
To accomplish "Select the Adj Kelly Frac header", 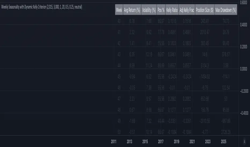I will tap(186, 10).
